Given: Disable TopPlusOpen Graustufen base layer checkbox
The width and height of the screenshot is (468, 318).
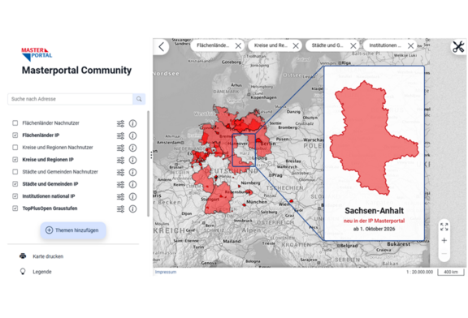Looking at the screenshot, I should [15, 208].
